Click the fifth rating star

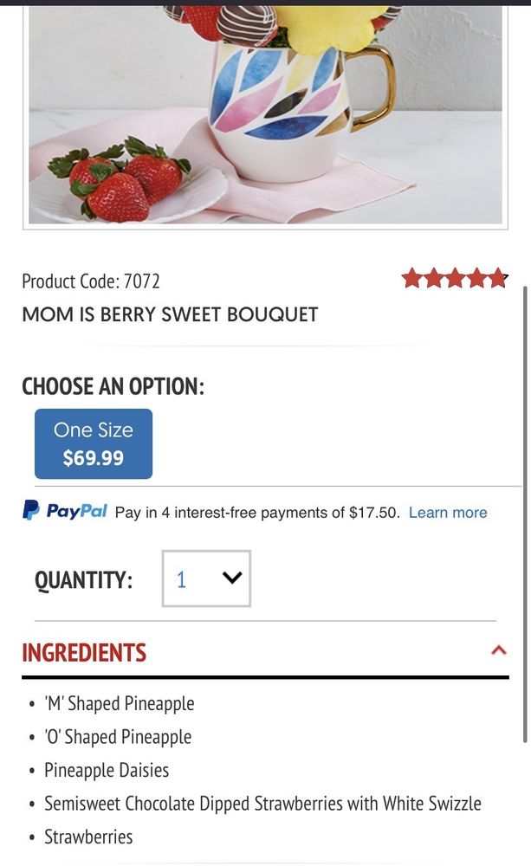click(x=496, y=278)
